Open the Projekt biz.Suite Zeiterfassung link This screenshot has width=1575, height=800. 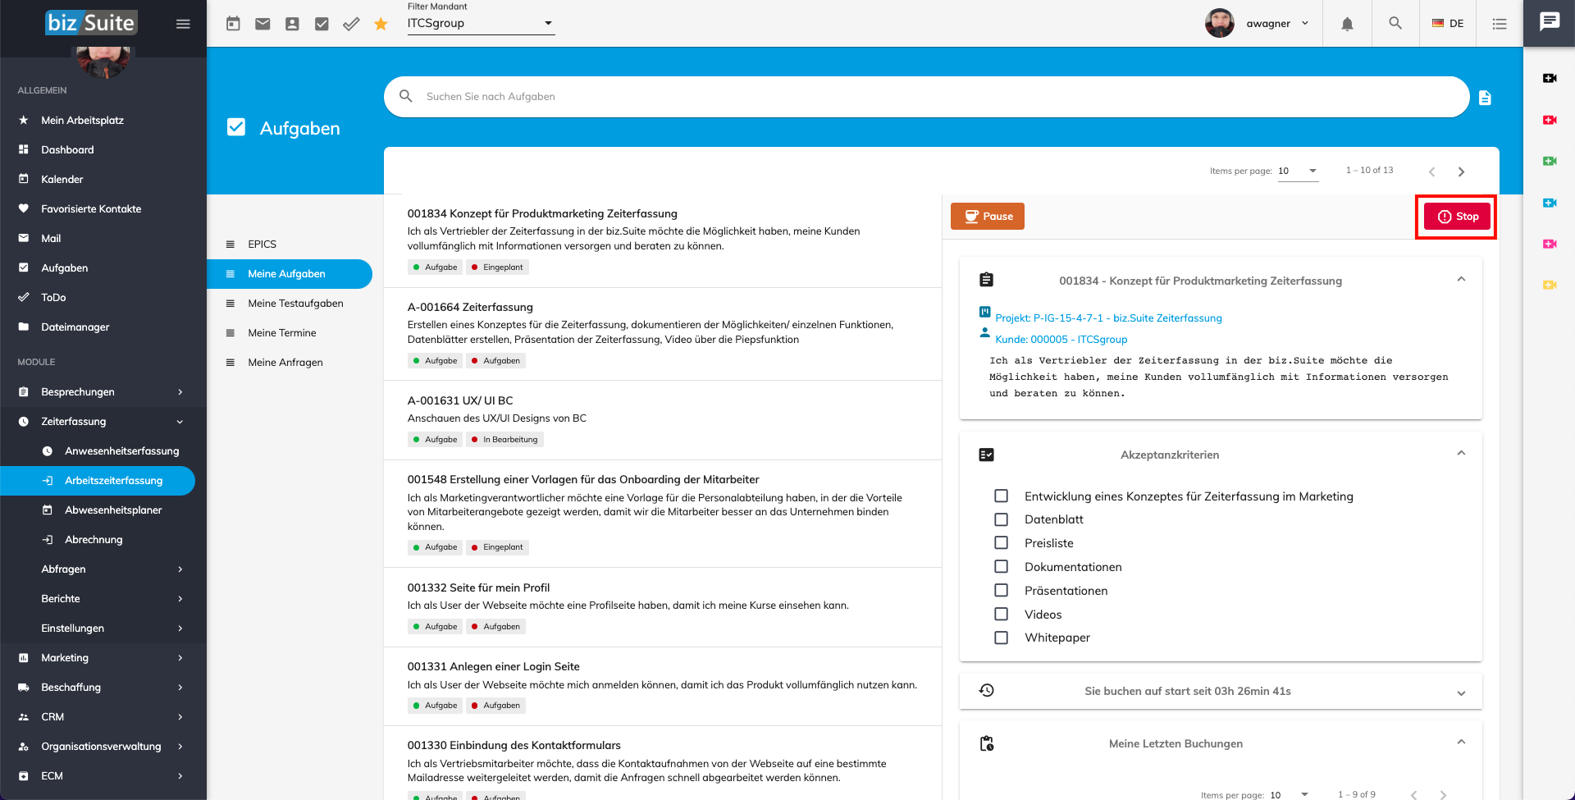(x=1108, y=318)
